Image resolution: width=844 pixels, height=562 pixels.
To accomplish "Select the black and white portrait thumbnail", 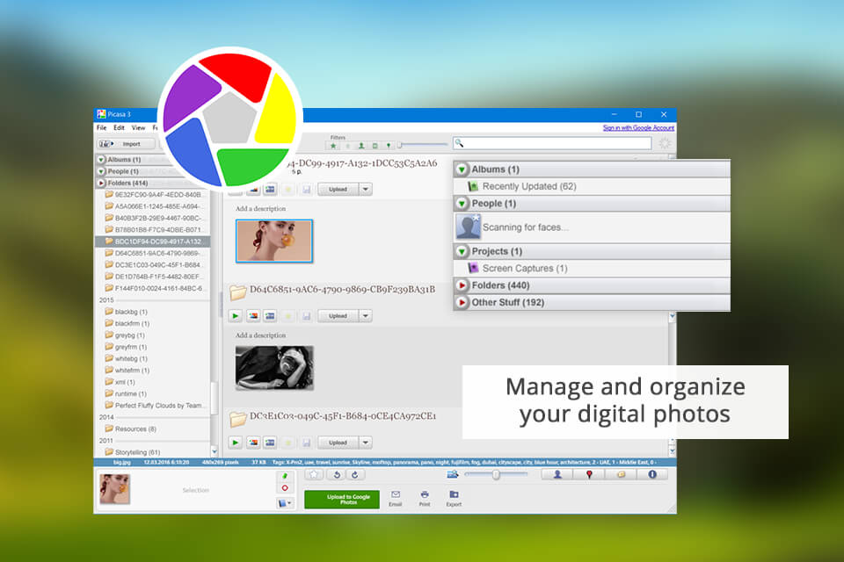I will coord(274,368).
